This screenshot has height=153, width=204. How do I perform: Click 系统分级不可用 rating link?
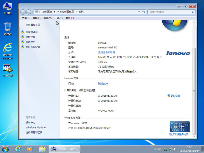click(106, 52)
